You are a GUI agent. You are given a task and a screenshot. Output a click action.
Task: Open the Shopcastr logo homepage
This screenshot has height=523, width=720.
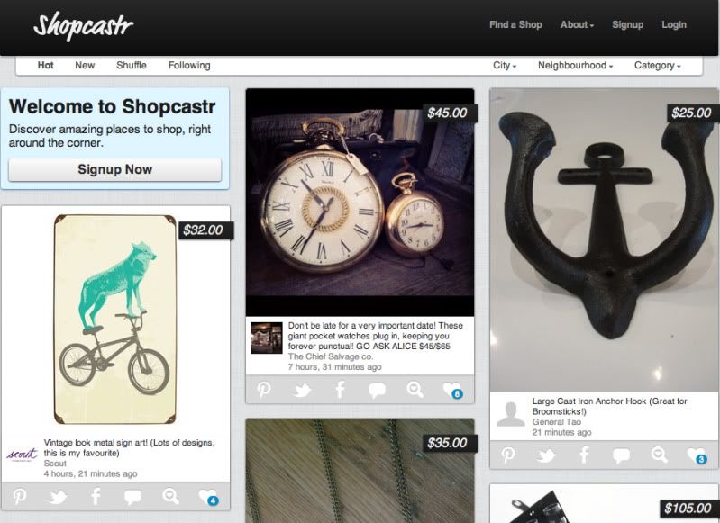pyautogui.click(x=84, y=26)
